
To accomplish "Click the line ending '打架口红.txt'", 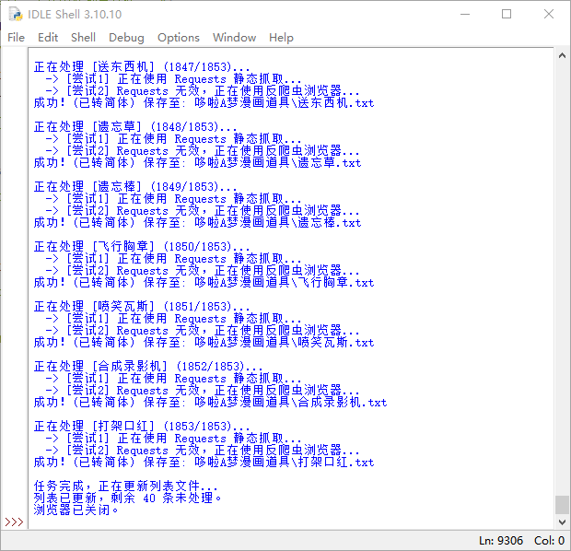I will tap(204, 462).
